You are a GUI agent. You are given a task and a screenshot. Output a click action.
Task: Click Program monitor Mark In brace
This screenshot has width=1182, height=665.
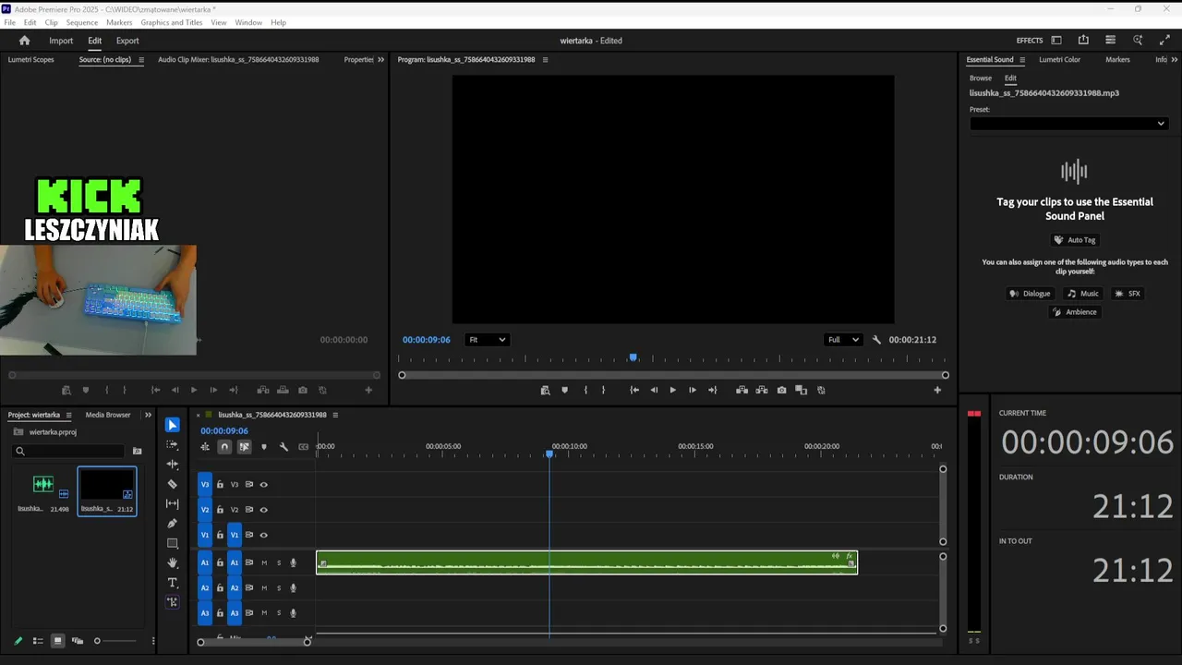click(x=585, y=390)
